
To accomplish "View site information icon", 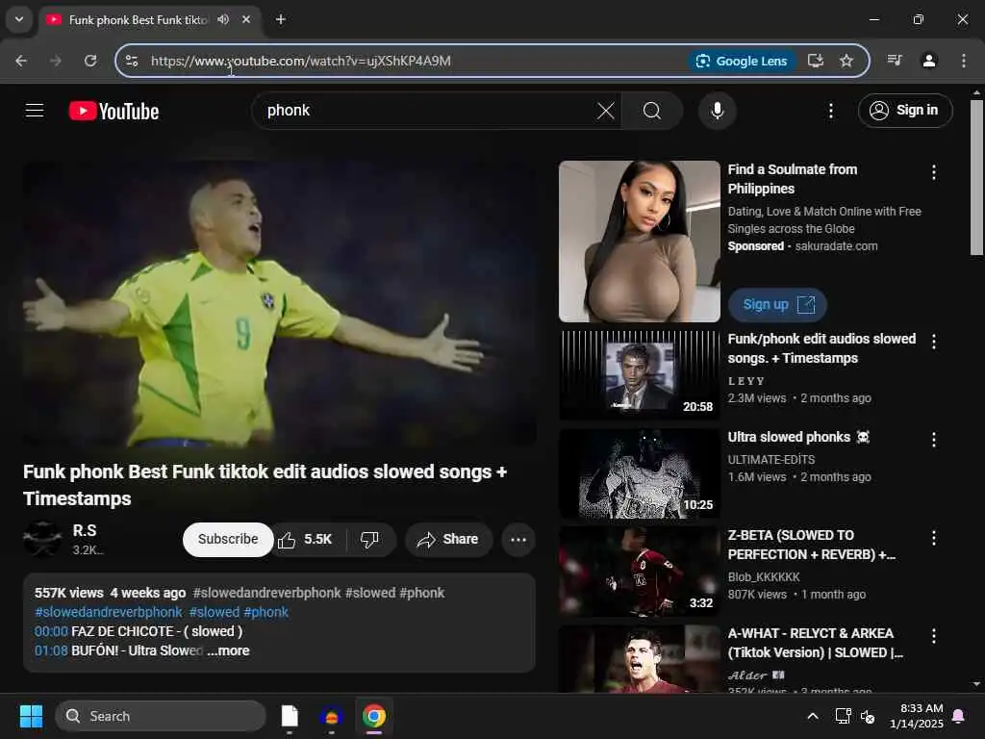I will pos(132,61).
